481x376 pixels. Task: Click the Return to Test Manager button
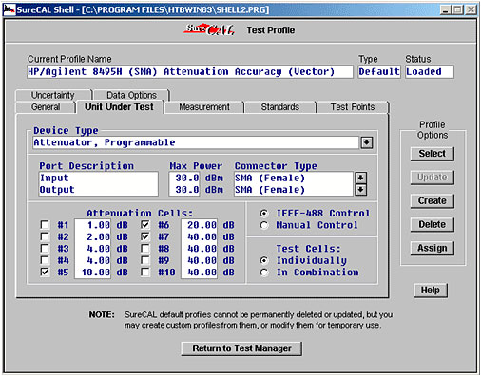[241, 348]
